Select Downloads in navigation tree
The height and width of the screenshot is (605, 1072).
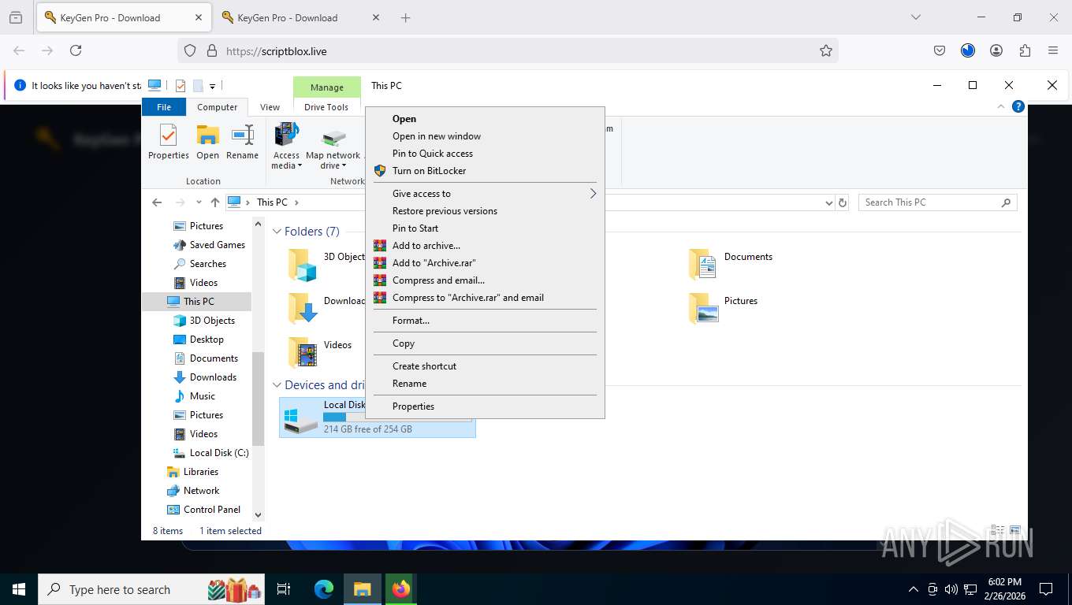point(213,377)
